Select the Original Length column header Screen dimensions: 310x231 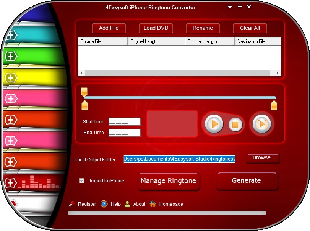coord(157,41)
